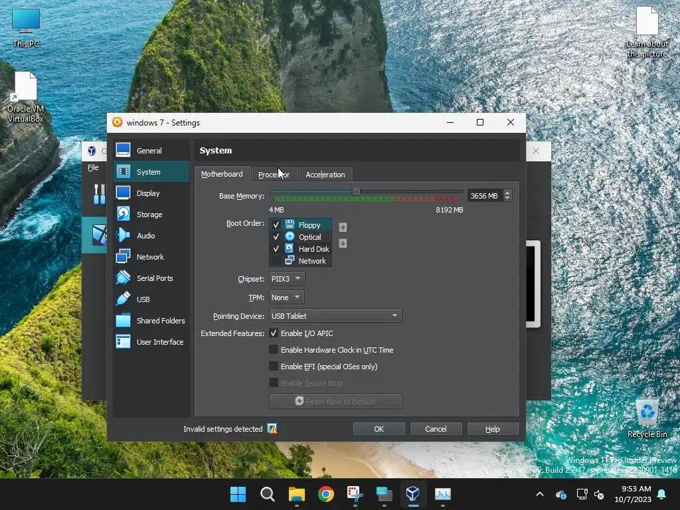Click OK to save settings

pos(379,429)
